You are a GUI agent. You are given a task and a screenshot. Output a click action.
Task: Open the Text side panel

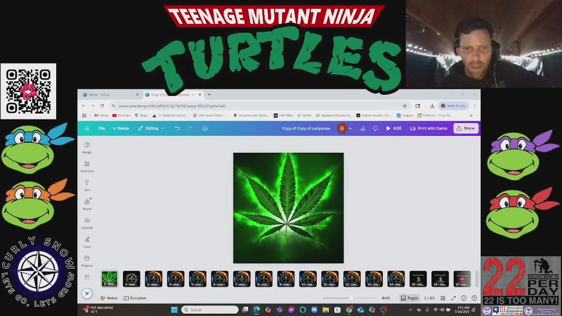click(87, 186)
